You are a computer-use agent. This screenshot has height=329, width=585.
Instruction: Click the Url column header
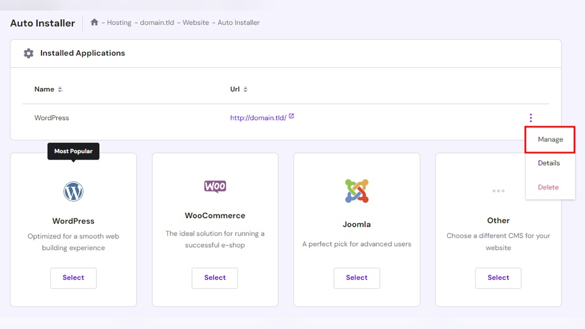235,89
